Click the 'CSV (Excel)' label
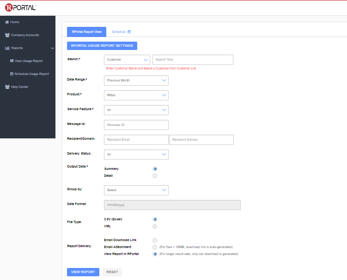347x280 pixels. tap(113, 219)
